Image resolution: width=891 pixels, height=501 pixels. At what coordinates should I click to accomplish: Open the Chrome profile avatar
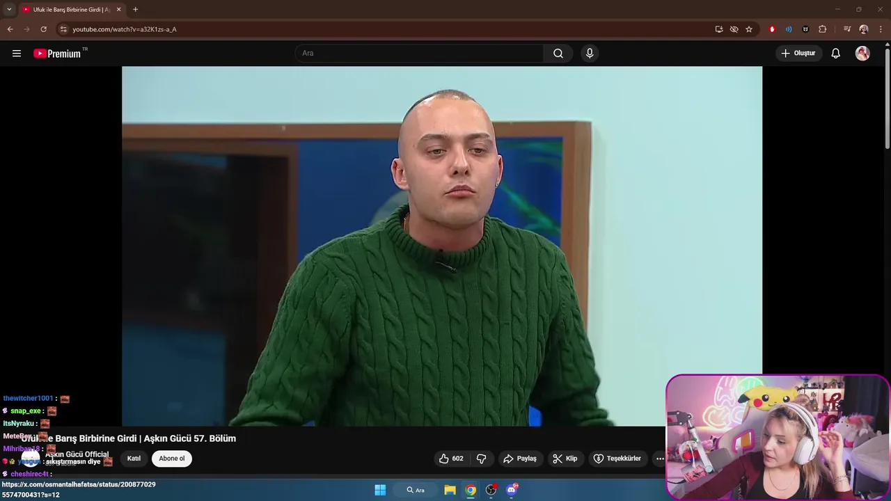864,29
